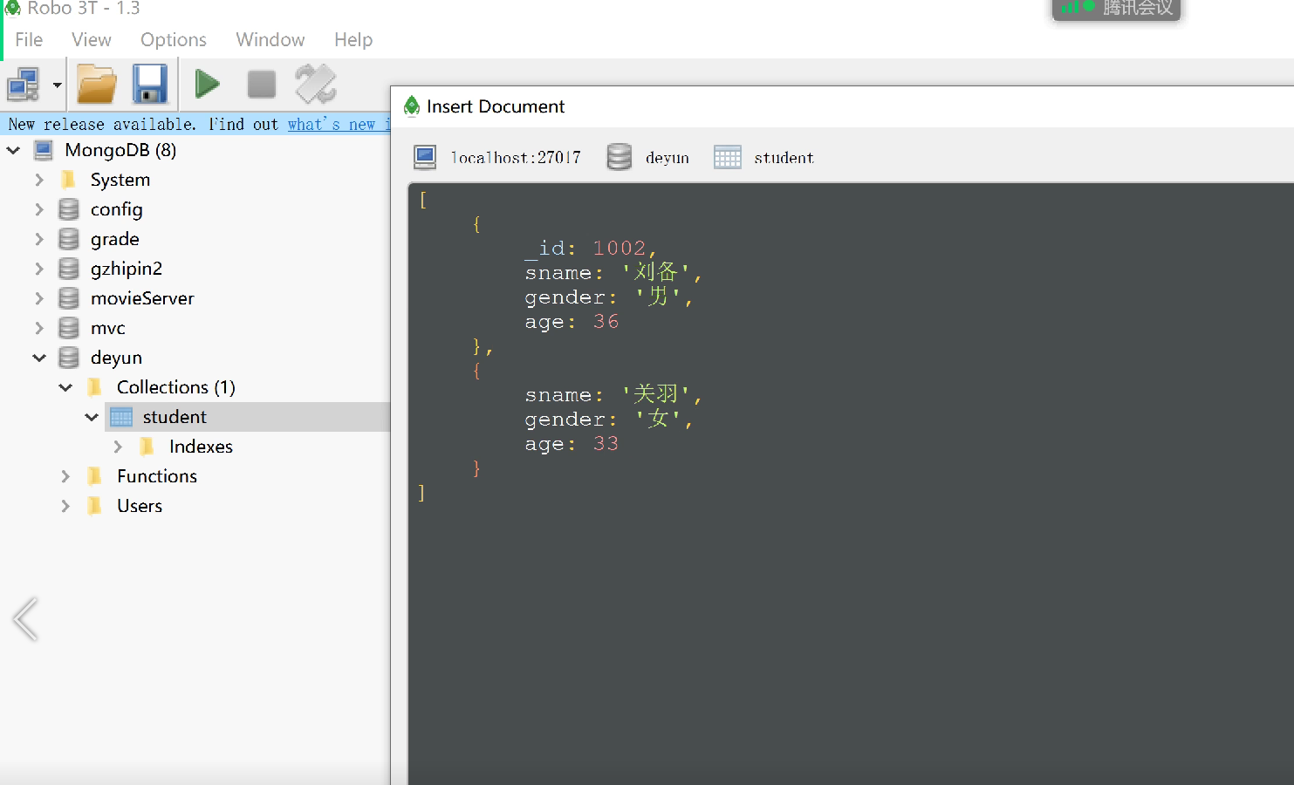Click the config database cylinder icon

click(69, 209)
